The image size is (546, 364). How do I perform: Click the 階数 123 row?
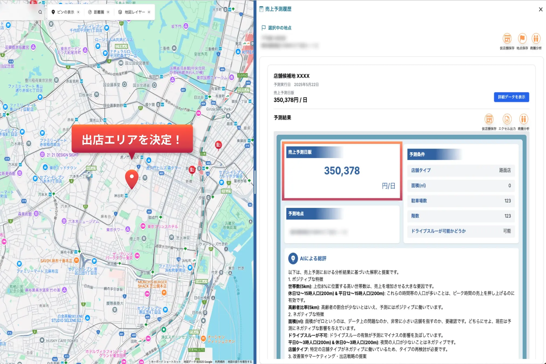(461, 216)
